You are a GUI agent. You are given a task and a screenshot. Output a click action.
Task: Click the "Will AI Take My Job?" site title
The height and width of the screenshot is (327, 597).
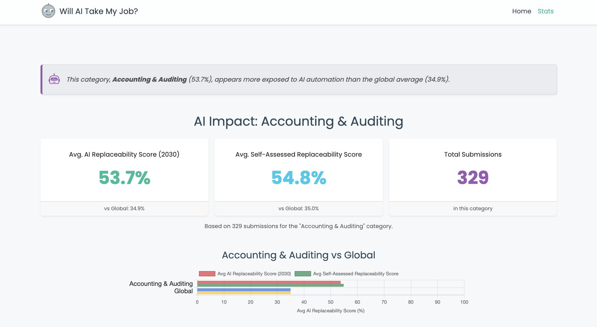click(x=99, y=11)
